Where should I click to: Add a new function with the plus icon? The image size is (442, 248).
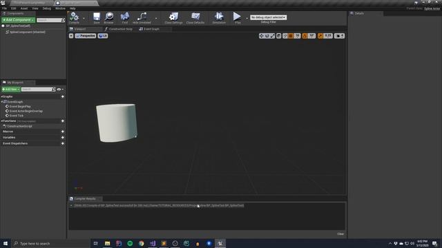63,121
